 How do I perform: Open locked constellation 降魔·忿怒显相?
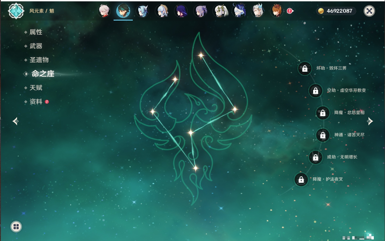point(323,113)
